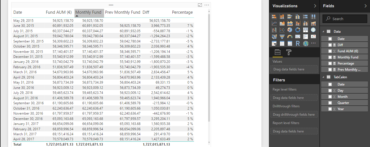This screenshot has width=370, height=147.
Task: Select the Pie chart visualization
Action: [290, 30]
